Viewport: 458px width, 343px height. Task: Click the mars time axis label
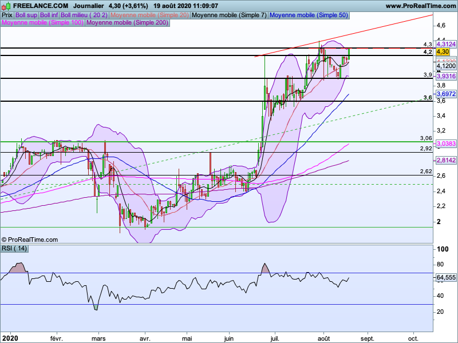pyautogui.click(x=98, y=338)
